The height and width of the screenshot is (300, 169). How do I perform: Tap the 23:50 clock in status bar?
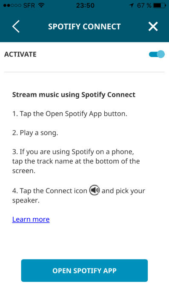[x=85, y=6]
